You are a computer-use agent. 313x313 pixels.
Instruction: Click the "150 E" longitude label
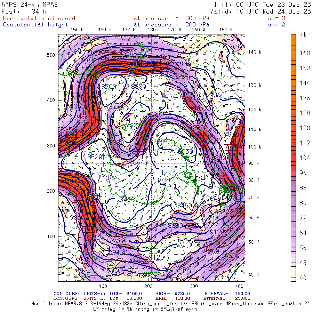click(77, 30)
